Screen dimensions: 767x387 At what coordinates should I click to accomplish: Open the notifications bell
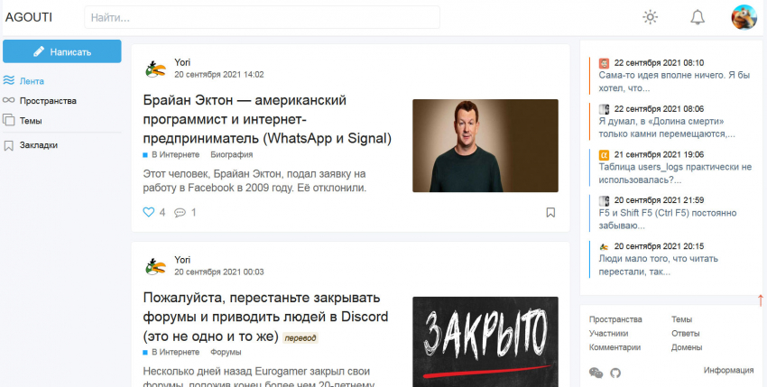click(697, 18)
